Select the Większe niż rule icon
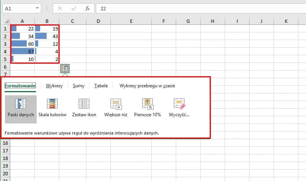The image size is (306, 181). click(x=116, y=104)
